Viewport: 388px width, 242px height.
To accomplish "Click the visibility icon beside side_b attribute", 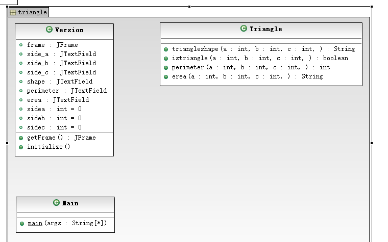I will pyautogui.click(x=21, y=63).
